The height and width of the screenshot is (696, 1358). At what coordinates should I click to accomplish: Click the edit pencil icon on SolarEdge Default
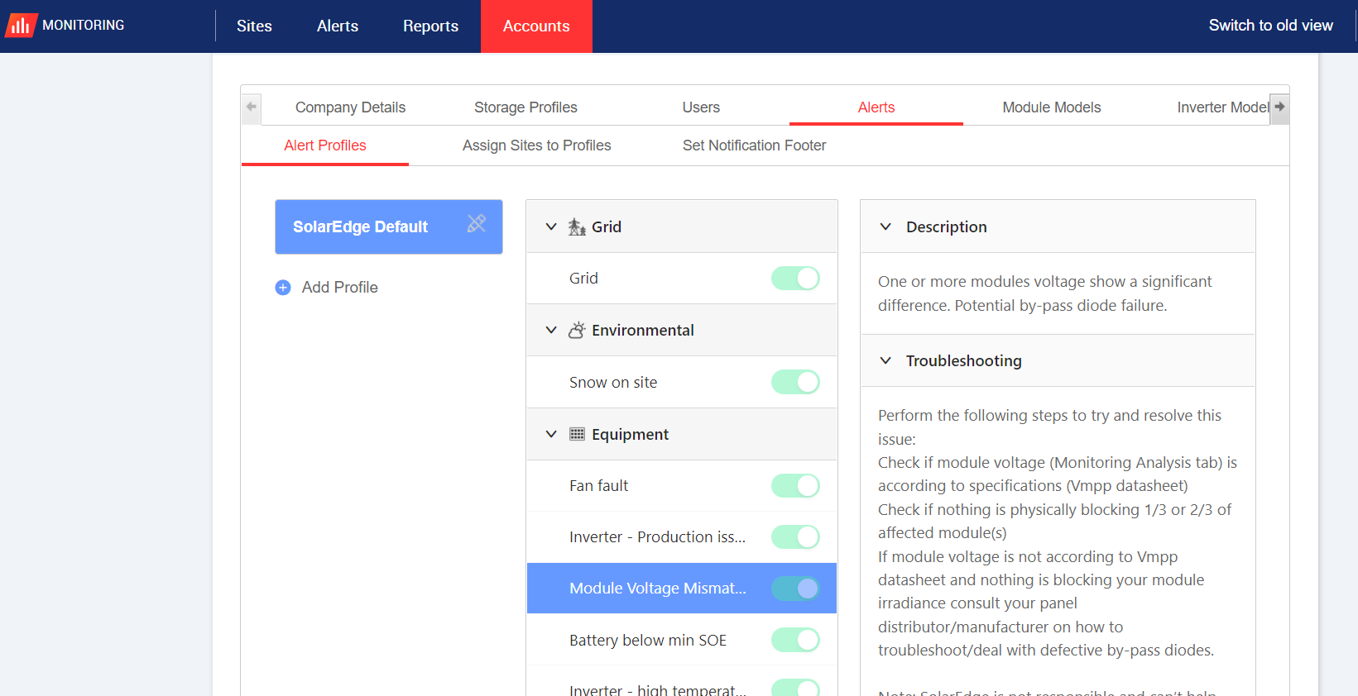tap(477, 223)
